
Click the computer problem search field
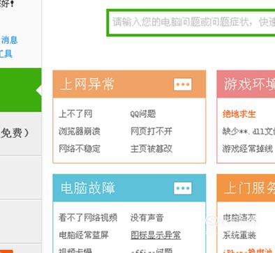[x=191, y=22]
